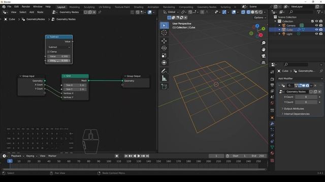Disable Light in renders icon
Screen dimensions: 325x182
click(321, 34)
